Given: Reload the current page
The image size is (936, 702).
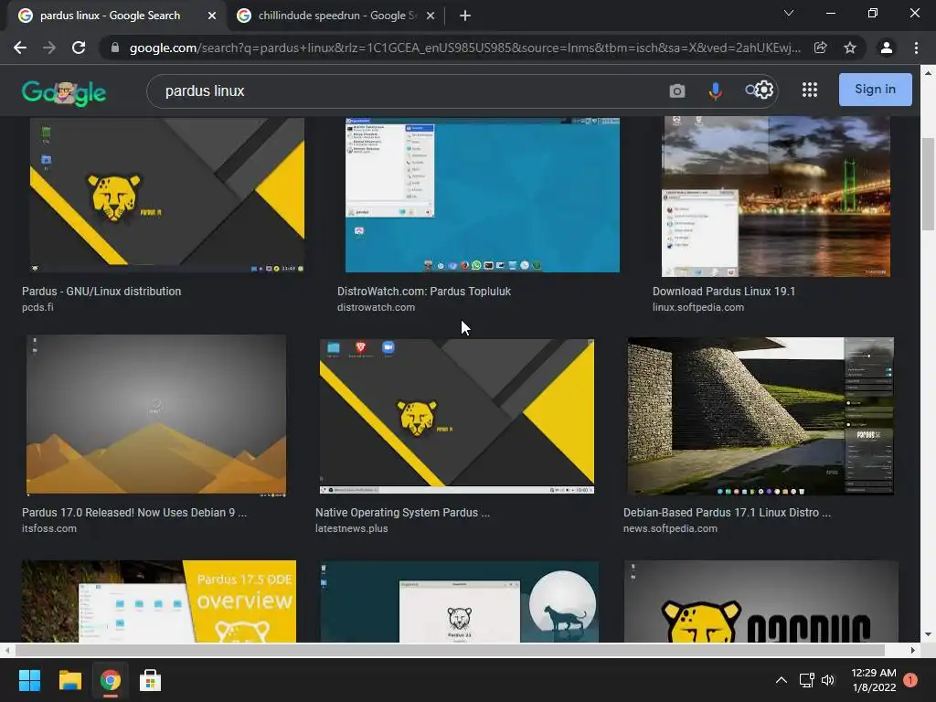Looking at the screenshot, I should click(x=79, y=48).
